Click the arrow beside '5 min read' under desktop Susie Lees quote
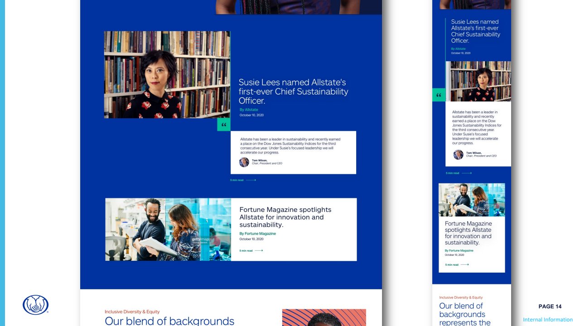This screenshot has width=580, height=326. click(x=251, y=180)
